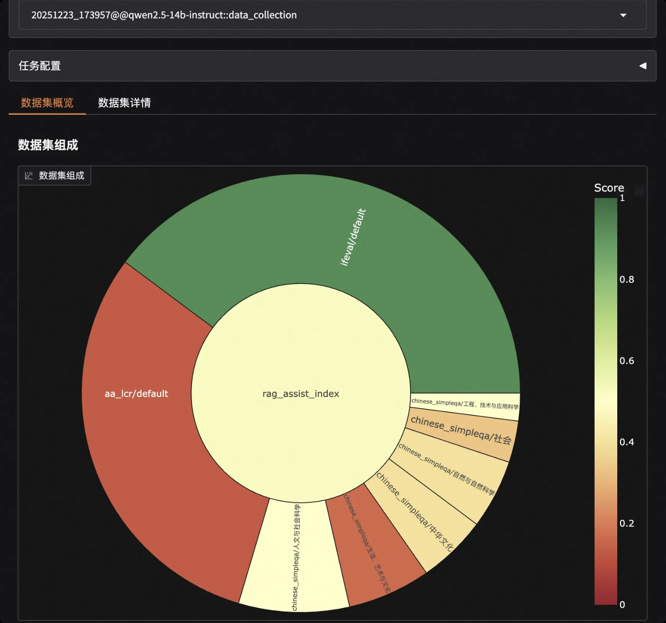Select the 数据集概览 tab

[x=47, y=103]
